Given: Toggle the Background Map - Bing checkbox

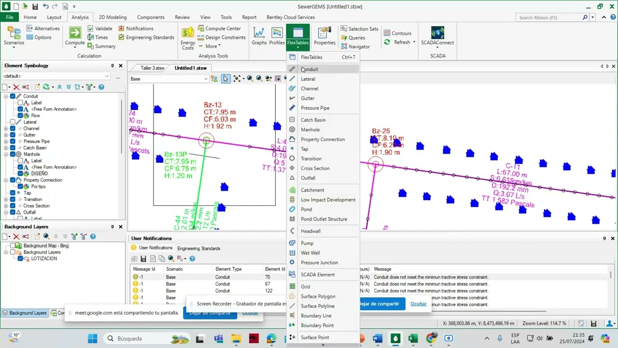Looking at the screenshot, I should click(13, 246).
